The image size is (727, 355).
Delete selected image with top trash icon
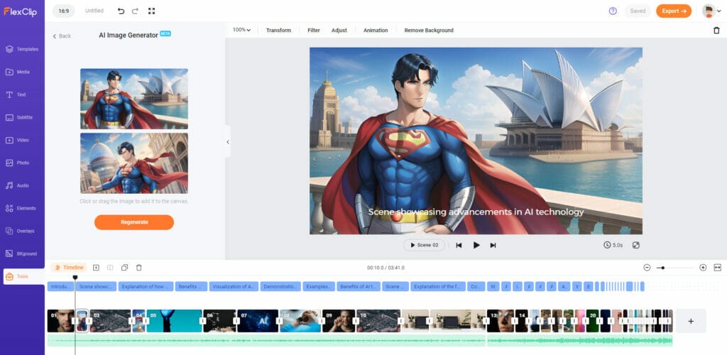click(x=716, y=30)
